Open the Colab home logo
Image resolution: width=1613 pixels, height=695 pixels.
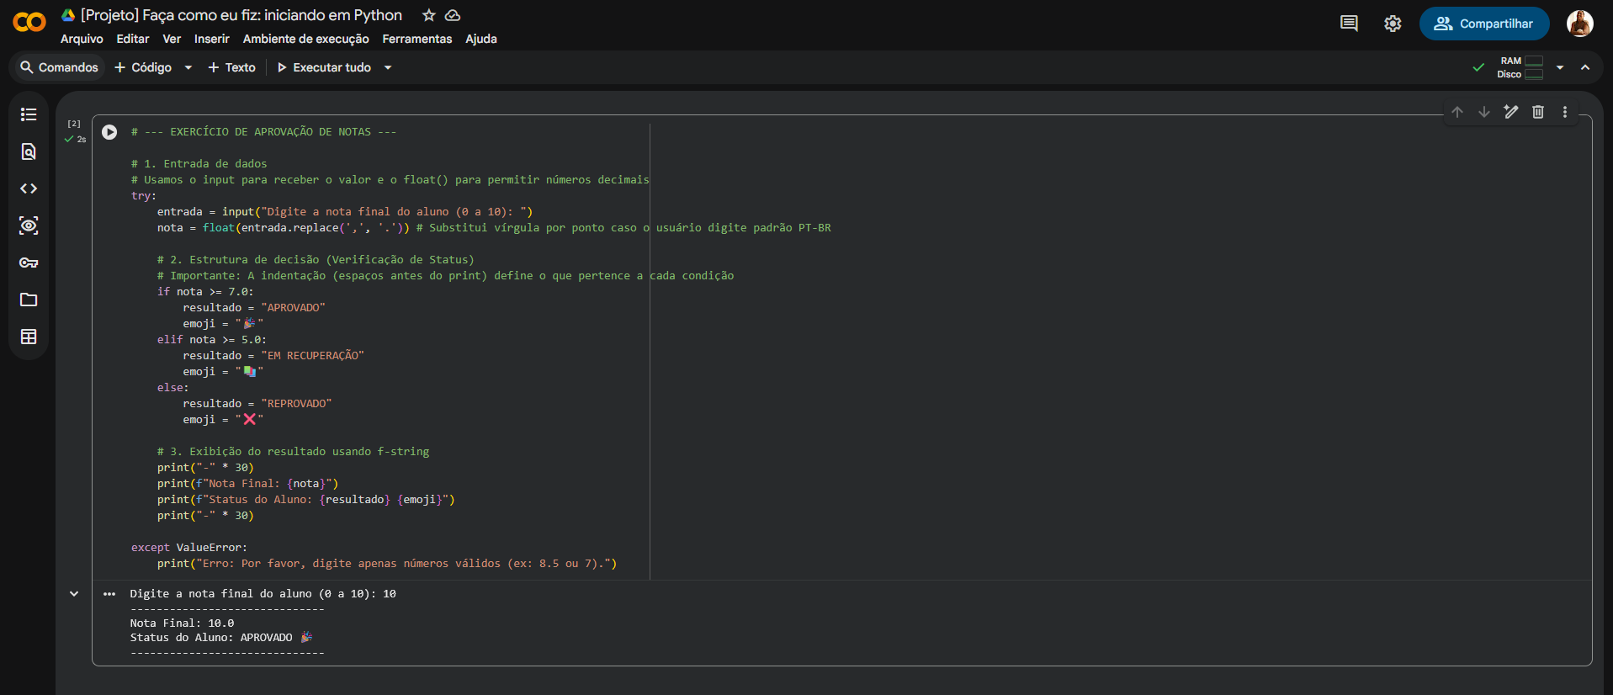point(29,23)
